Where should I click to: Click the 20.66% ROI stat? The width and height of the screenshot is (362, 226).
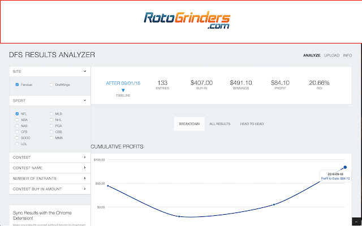click(x=319, y=85)
